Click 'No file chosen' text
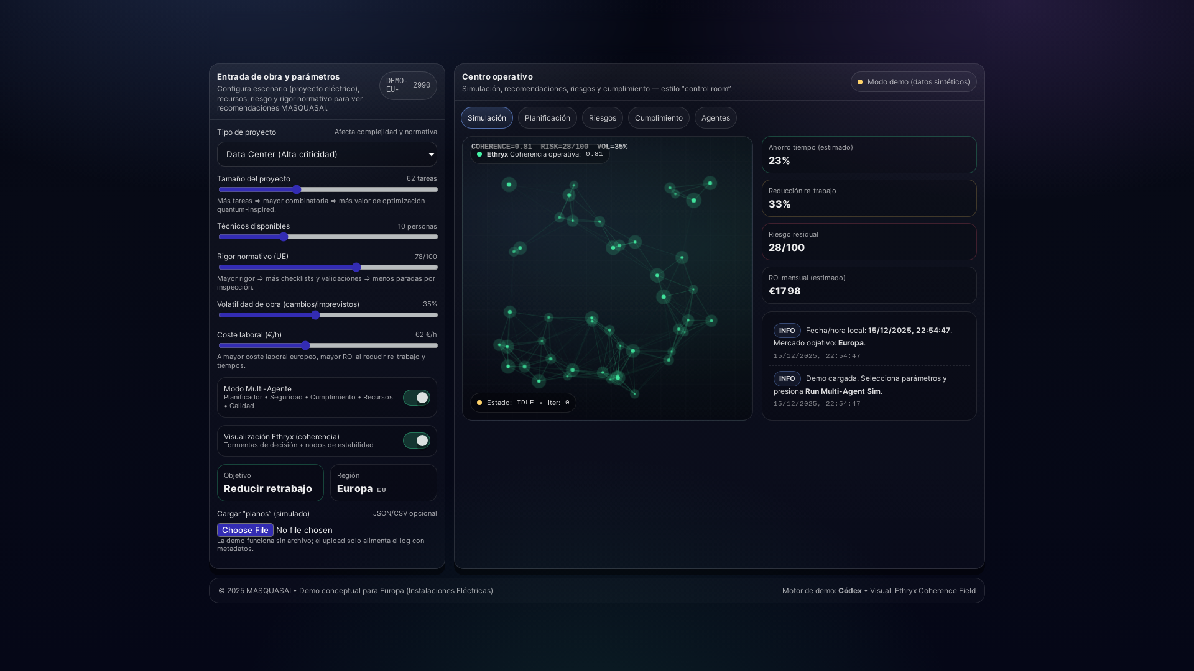This screenshot has width=1194, height=671. (304, 530)
